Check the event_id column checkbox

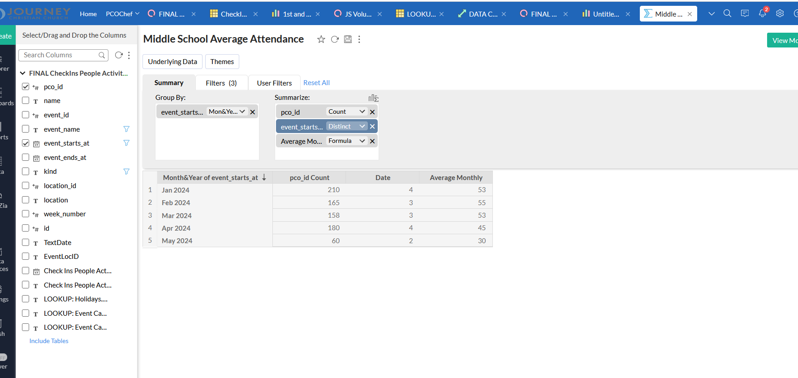(x=26, y=115)
